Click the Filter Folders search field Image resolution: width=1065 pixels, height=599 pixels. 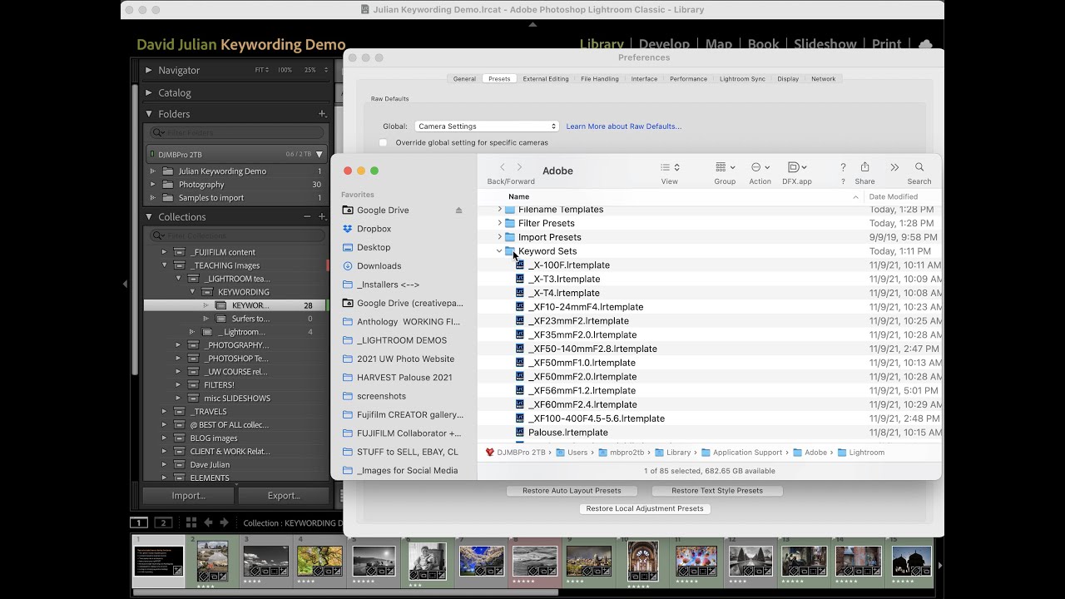pos(237,133)
